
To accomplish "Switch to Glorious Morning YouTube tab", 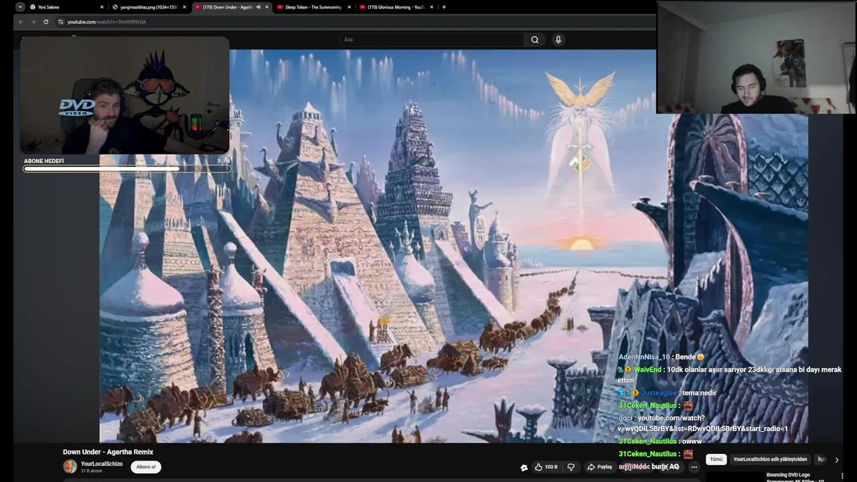I will 396,7.
